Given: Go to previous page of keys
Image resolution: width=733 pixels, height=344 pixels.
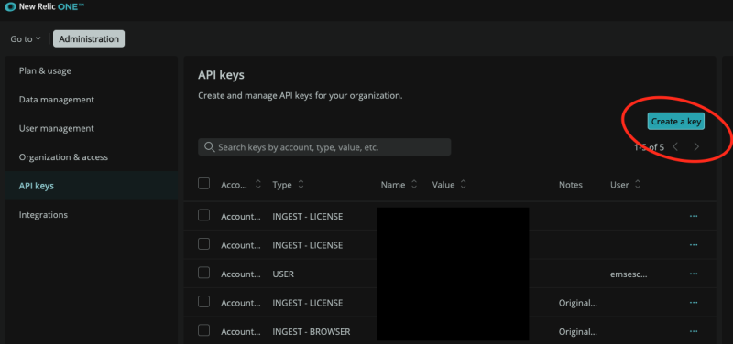Looking at the screenshot, I should pyautogui.click(x=675, y=147).
